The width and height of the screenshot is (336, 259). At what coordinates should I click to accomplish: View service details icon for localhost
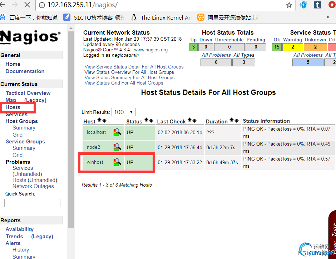pos(117,132)
